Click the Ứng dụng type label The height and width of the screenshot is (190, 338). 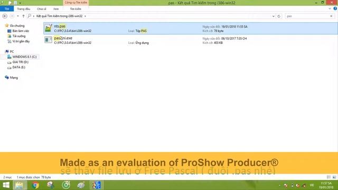pos(142,43)
